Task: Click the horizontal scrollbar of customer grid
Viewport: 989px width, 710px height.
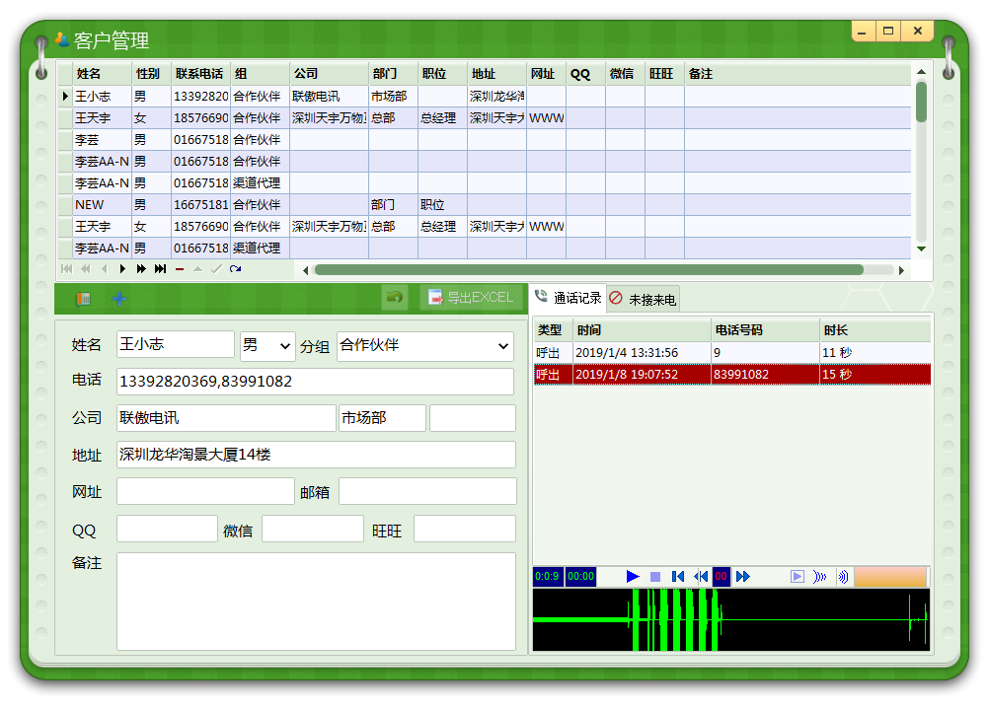Action: 588,269
